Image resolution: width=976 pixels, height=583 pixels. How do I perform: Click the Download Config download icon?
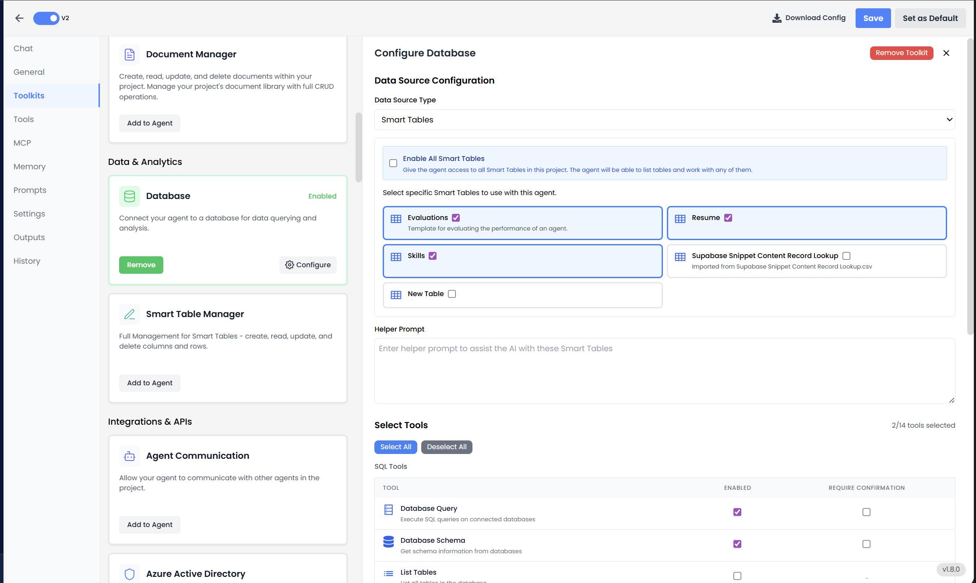(x=777, y=18)
